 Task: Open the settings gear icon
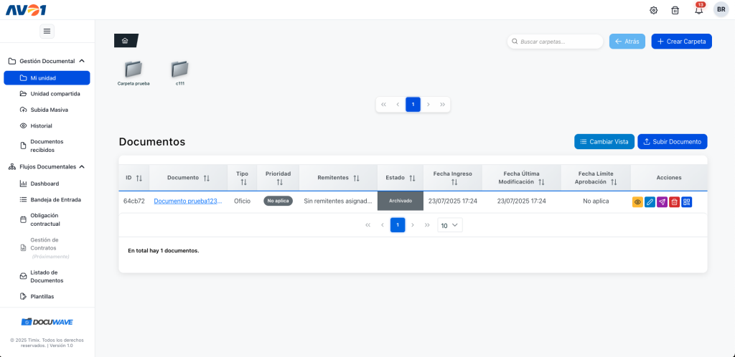653,10
